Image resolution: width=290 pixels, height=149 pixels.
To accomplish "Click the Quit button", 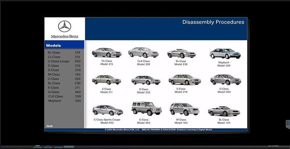I will (50, 126).
